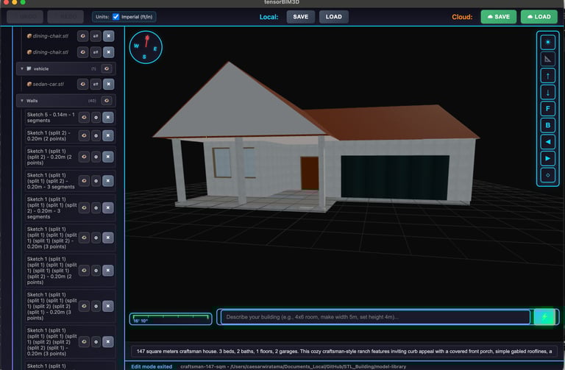Screen dimensions: 565x370
Task: Toggle visibility of vehicle group
Action: [107, 69]
